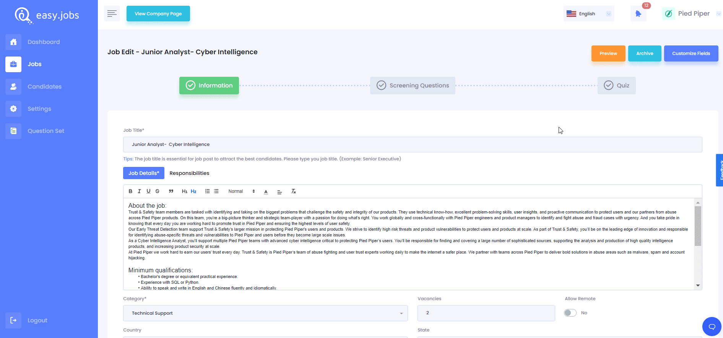Apply bold formatting in editor

coord(130,191)
